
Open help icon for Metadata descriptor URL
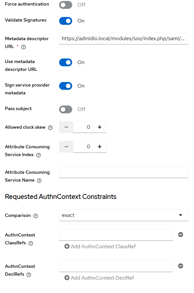(24, 47)
